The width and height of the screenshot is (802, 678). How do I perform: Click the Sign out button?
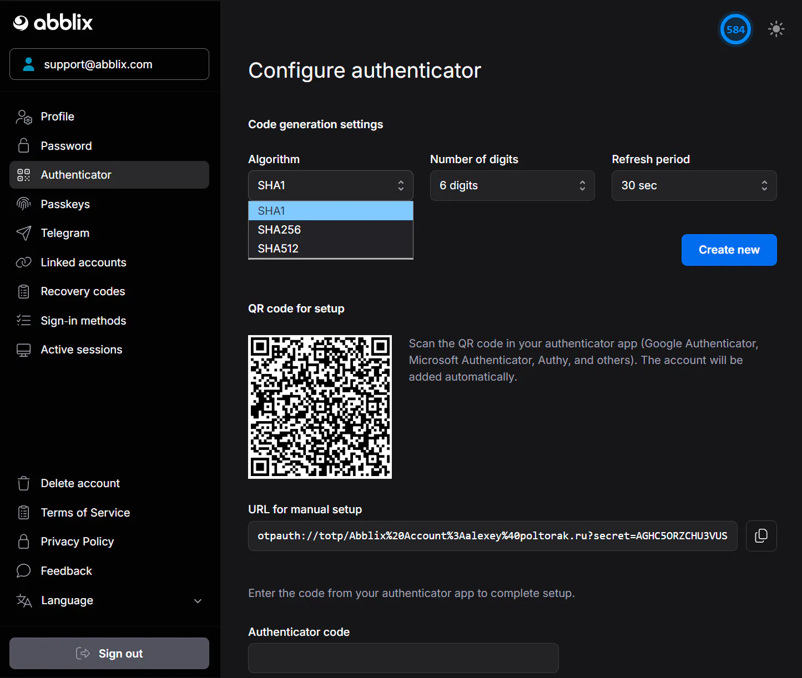click(x=109, y=654)
